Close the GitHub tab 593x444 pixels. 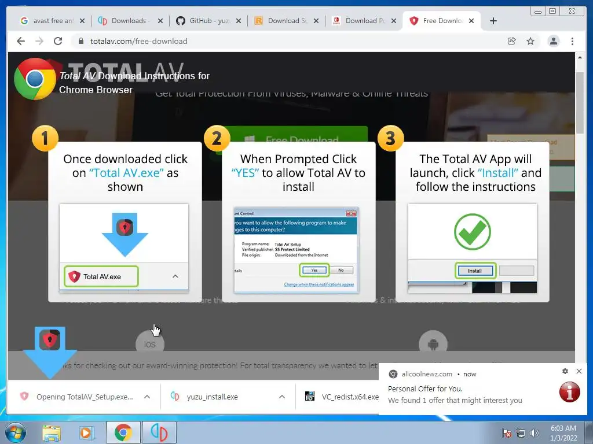[239, 21]
